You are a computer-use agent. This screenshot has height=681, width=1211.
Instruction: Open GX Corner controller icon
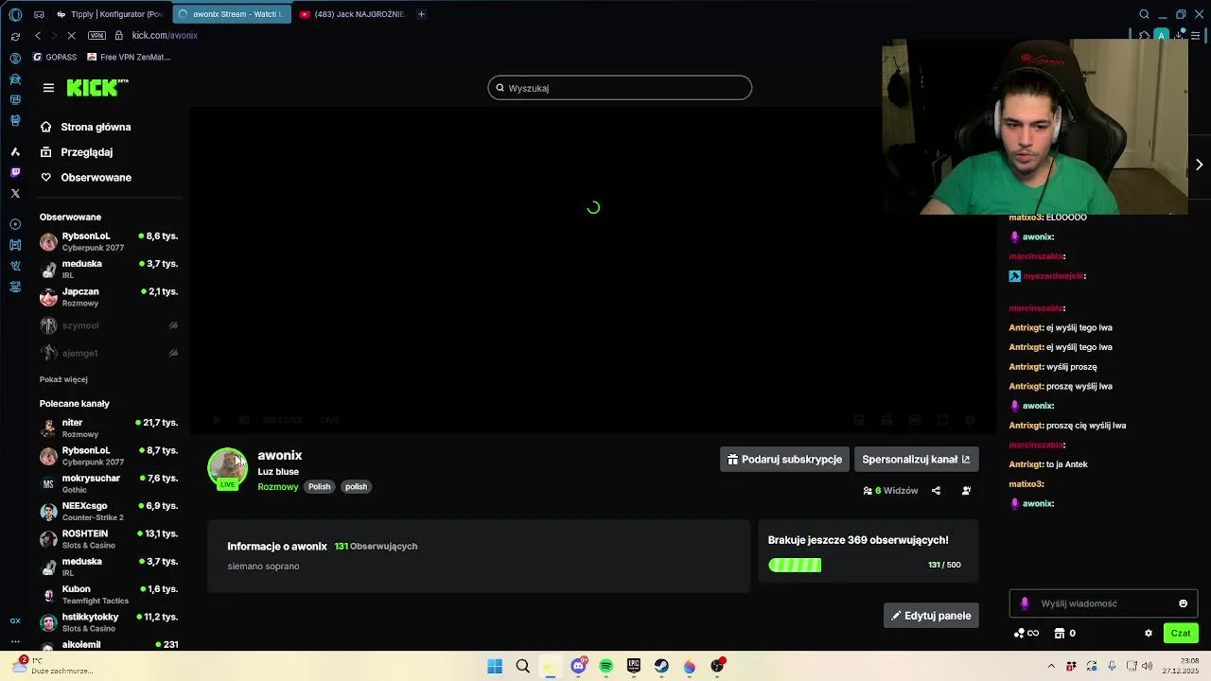pos(39,14)
